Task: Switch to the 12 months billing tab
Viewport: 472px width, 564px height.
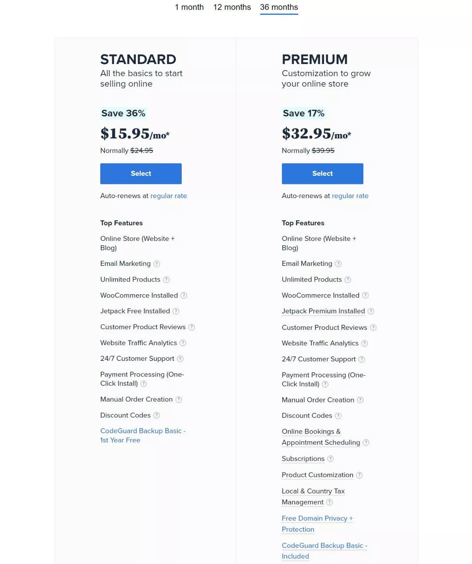Action: [232, 7]
